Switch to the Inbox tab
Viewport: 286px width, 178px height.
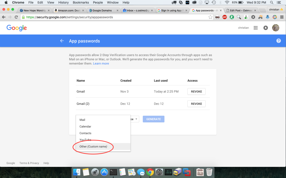138,11
